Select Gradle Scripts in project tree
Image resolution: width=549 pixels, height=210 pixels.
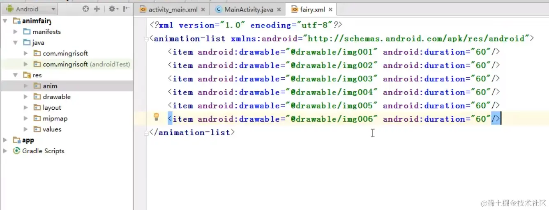point(43,151)
